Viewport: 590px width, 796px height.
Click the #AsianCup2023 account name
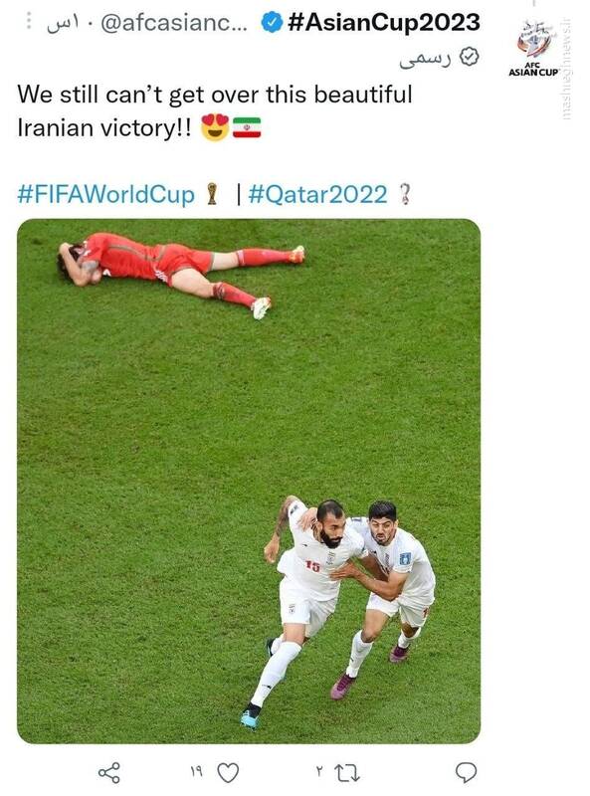coord(383,22)
